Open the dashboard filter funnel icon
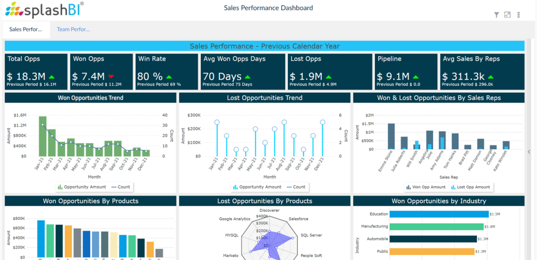The width and height of the screenshot is (537, 260). 497,15
